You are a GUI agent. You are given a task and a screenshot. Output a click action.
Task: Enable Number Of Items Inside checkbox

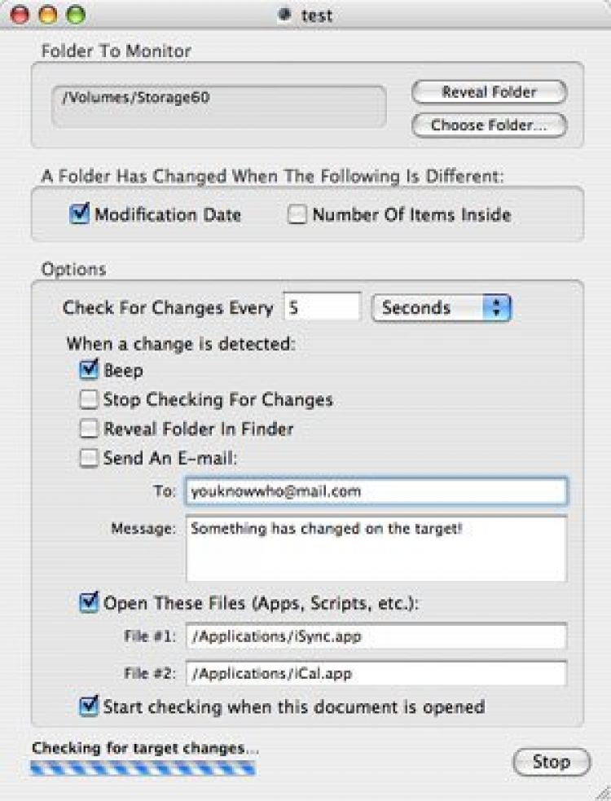297,215
